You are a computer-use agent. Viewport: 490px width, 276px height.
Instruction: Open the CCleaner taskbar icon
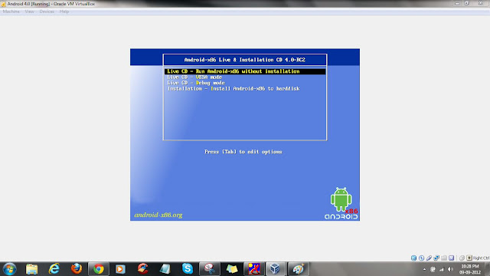[x=143, y=269]
